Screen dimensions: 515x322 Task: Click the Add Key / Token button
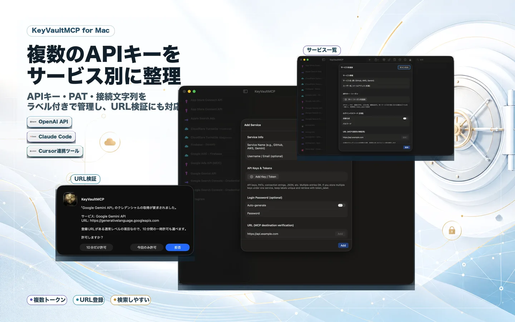point(263,177)
